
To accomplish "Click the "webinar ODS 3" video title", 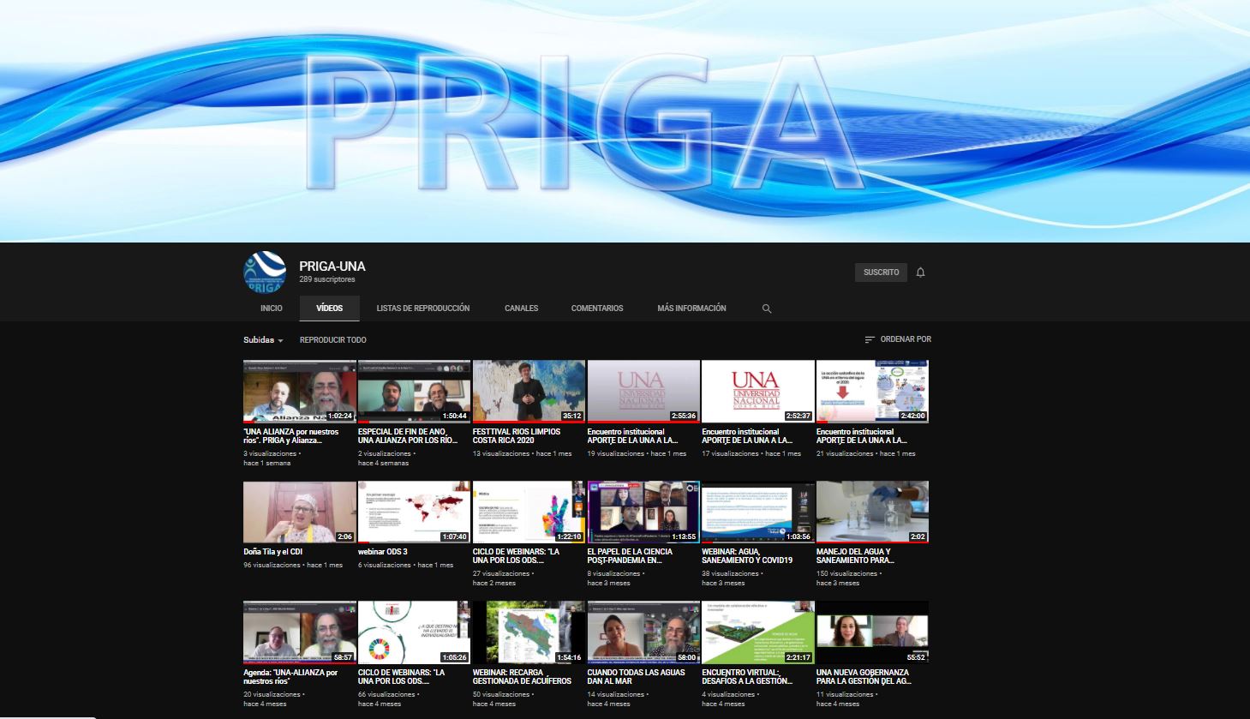I will click(383, 552).
